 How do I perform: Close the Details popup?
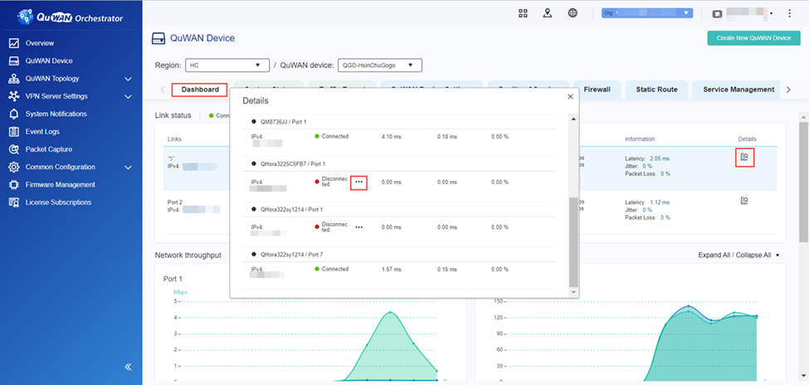[570, 96]
